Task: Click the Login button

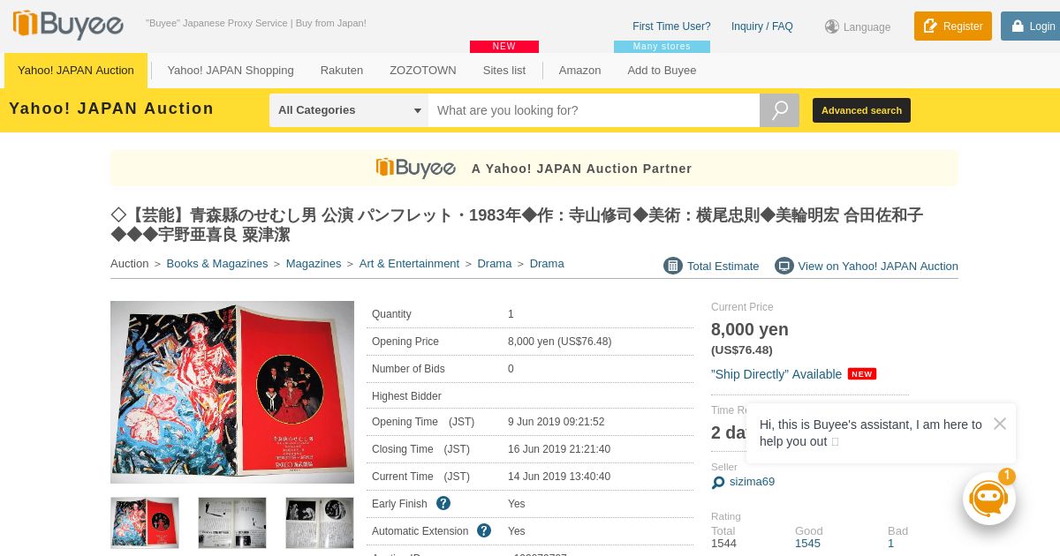Action: click(x=1031, y=26)
